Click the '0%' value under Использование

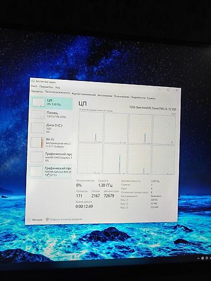79,185
